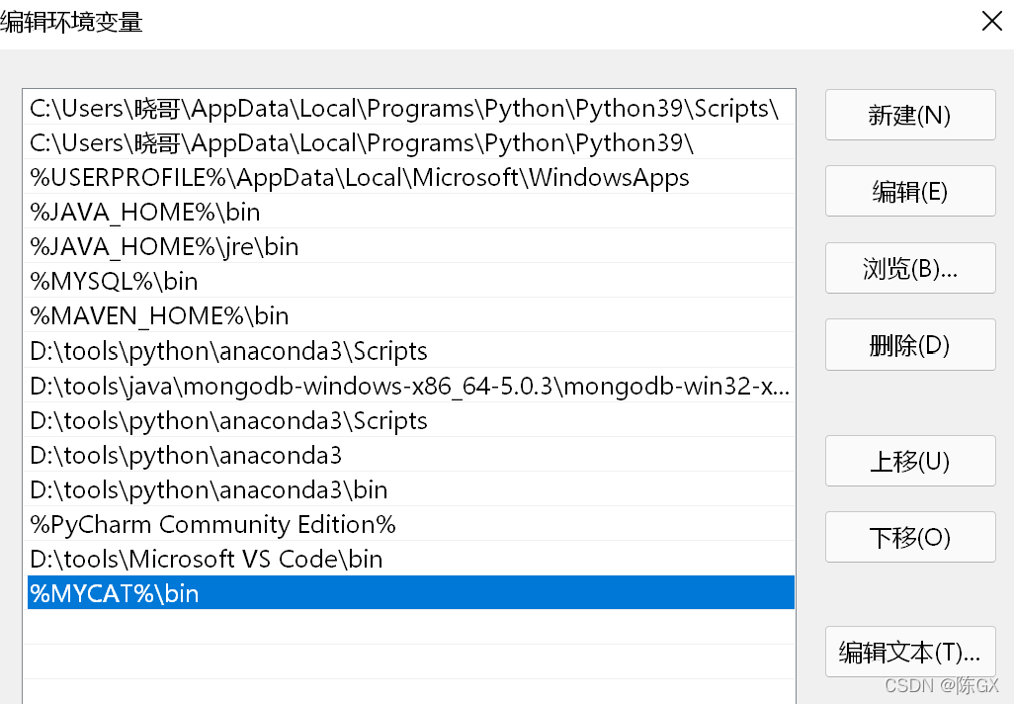This screenshot has width=1014, height=704.
Task: Open 编辑文本(T)... text editor
Action: point(910,652)
